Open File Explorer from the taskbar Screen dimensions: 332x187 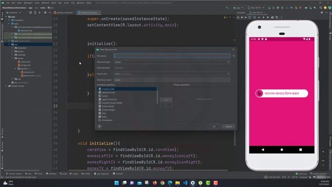(x=177, y=183)
